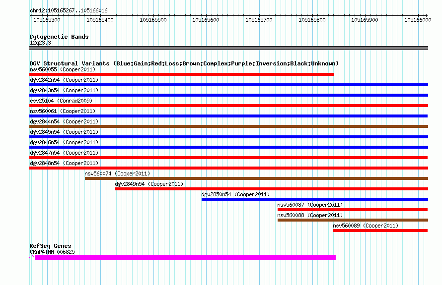This screenshot has width=442, height=285.
Task: Click the dgv2850n54 (Cooper2011) label
Action: pos(235,194)
